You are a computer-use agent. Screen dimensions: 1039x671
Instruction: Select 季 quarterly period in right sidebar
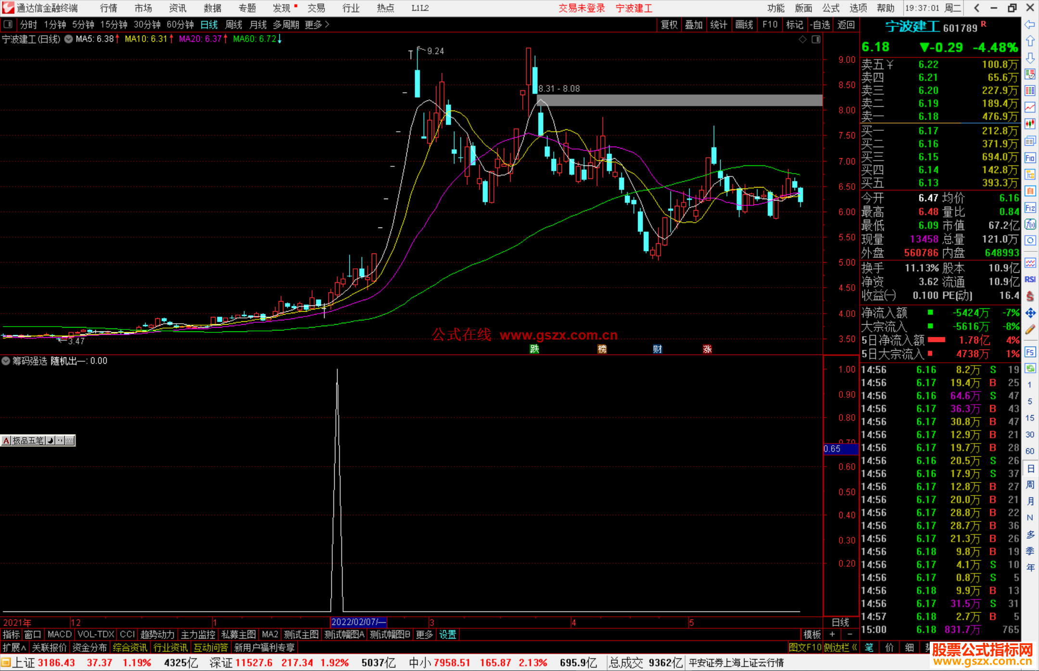coord(1030,551)
